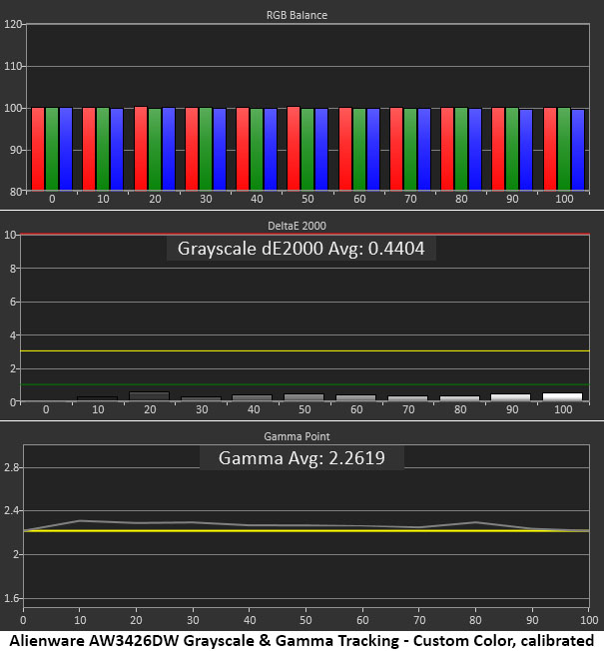Select the blue bar at 70 in RGB Balance

click(424, 150)
